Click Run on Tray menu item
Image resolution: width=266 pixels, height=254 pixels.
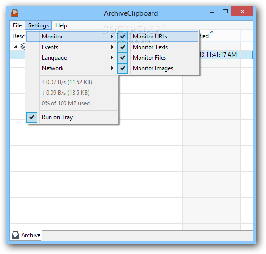[x=72, y=117]
